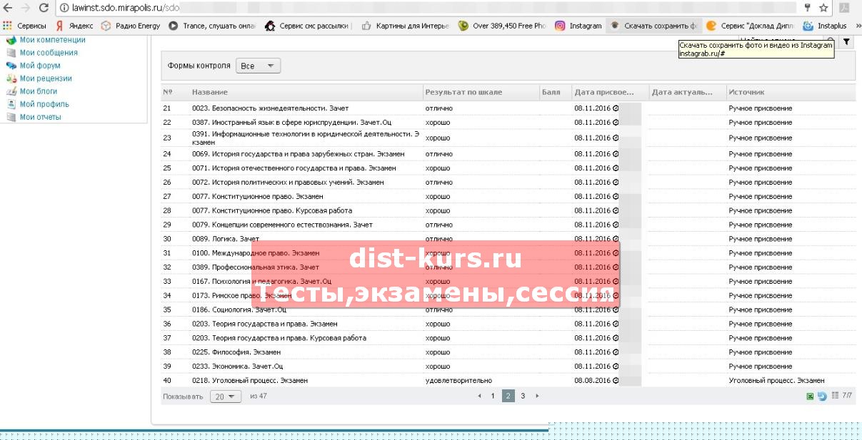Go to the next page of results
This screenshot has width=862, height=440.
click(537, 396)
